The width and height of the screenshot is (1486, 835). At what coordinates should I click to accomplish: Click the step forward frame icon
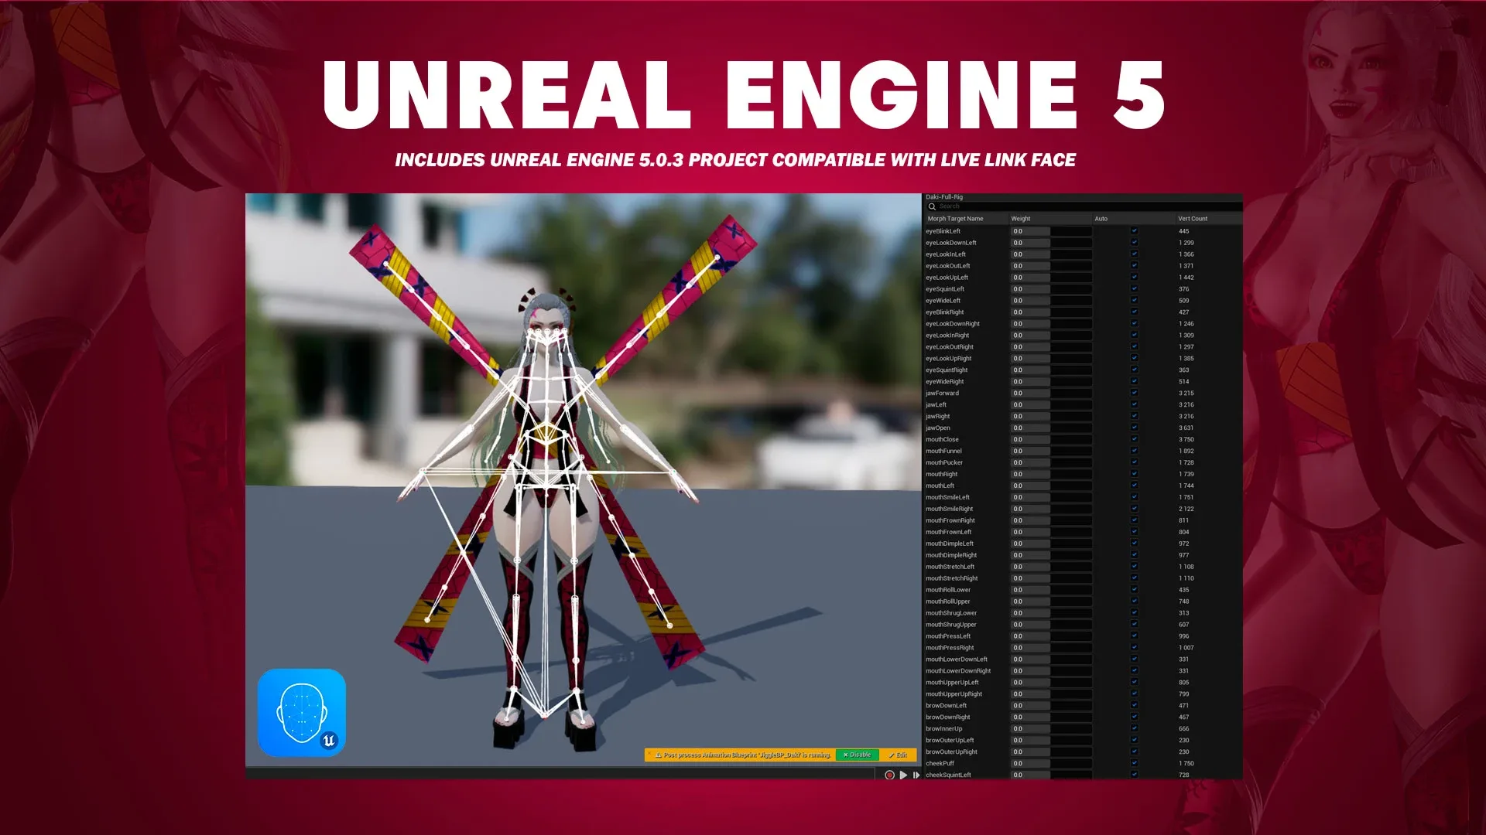[x=916, y=775]
